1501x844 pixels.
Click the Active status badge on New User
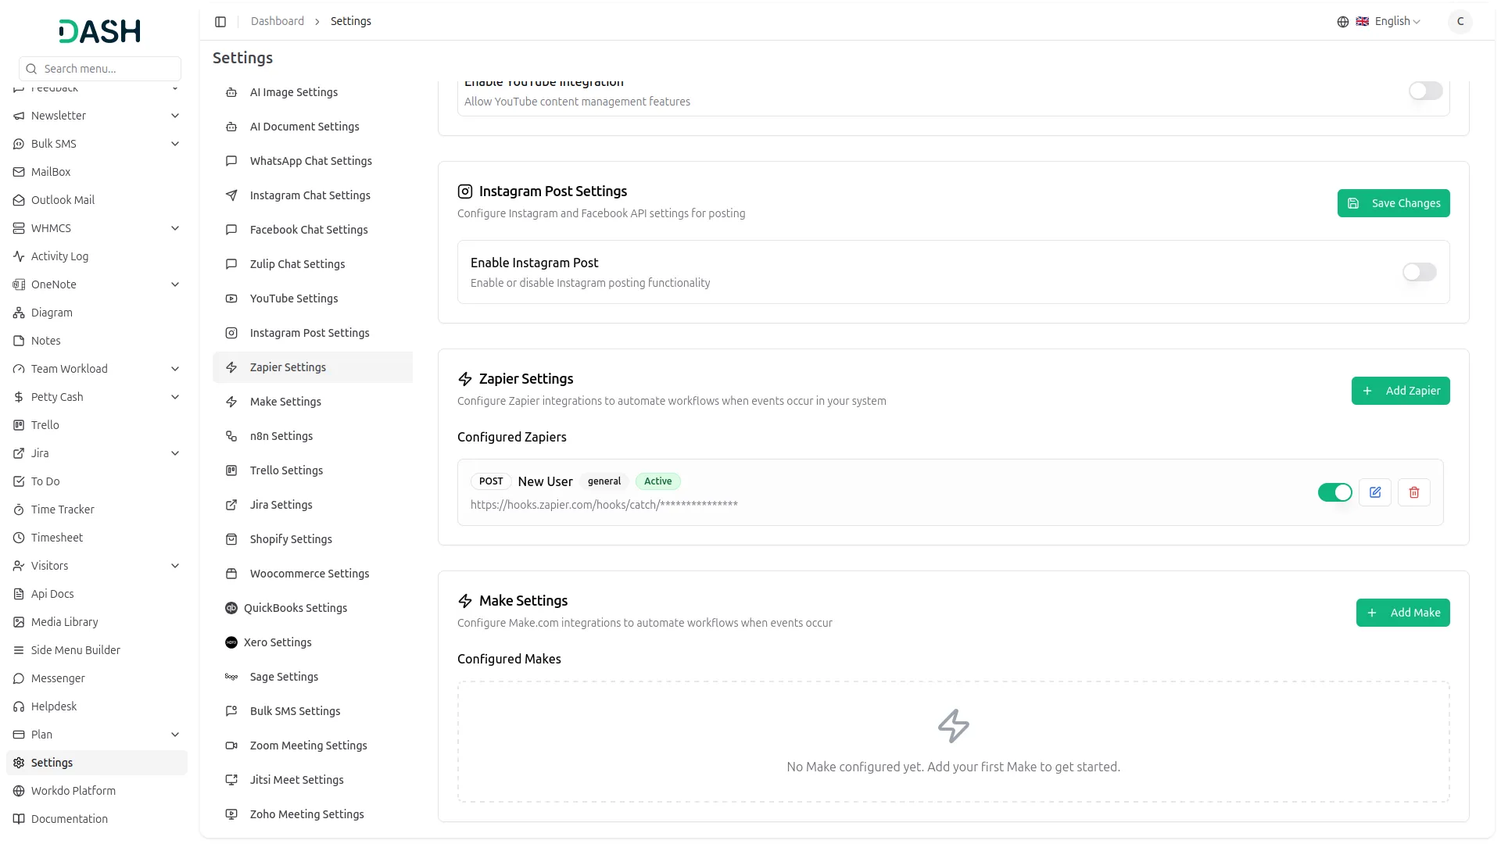657,481
